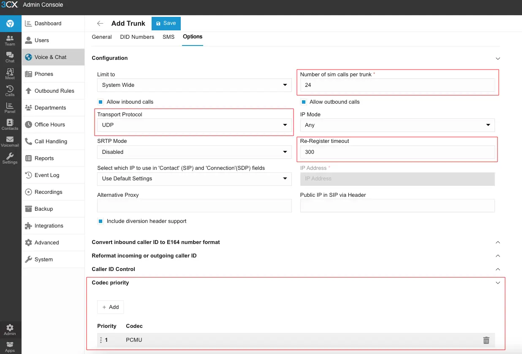Disable Include diversion header support
This screenshot has width=522, height=354.
click(101, 221)
